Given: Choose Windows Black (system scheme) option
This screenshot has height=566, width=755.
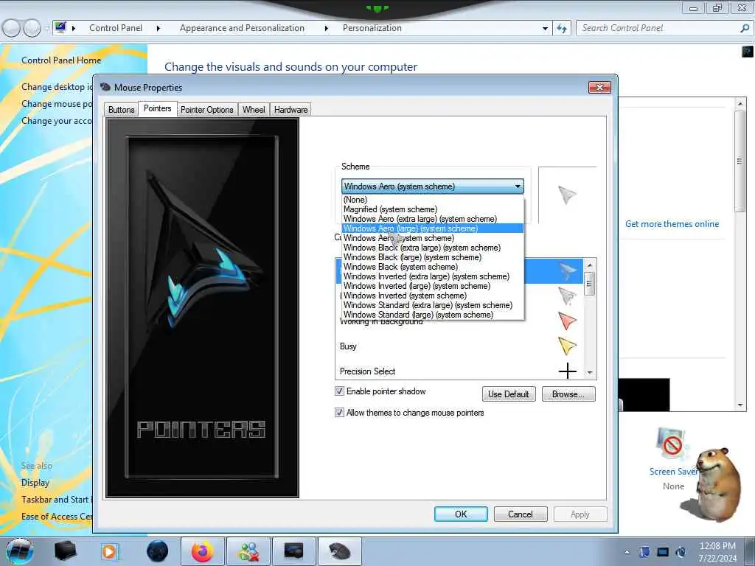Looking at the screenshot, I should 432,267.
